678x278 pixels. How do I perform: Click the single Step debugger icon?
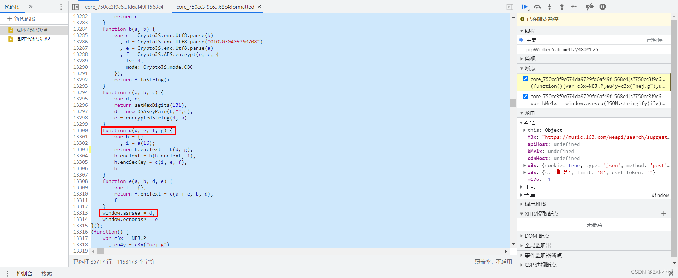point(574,7)
